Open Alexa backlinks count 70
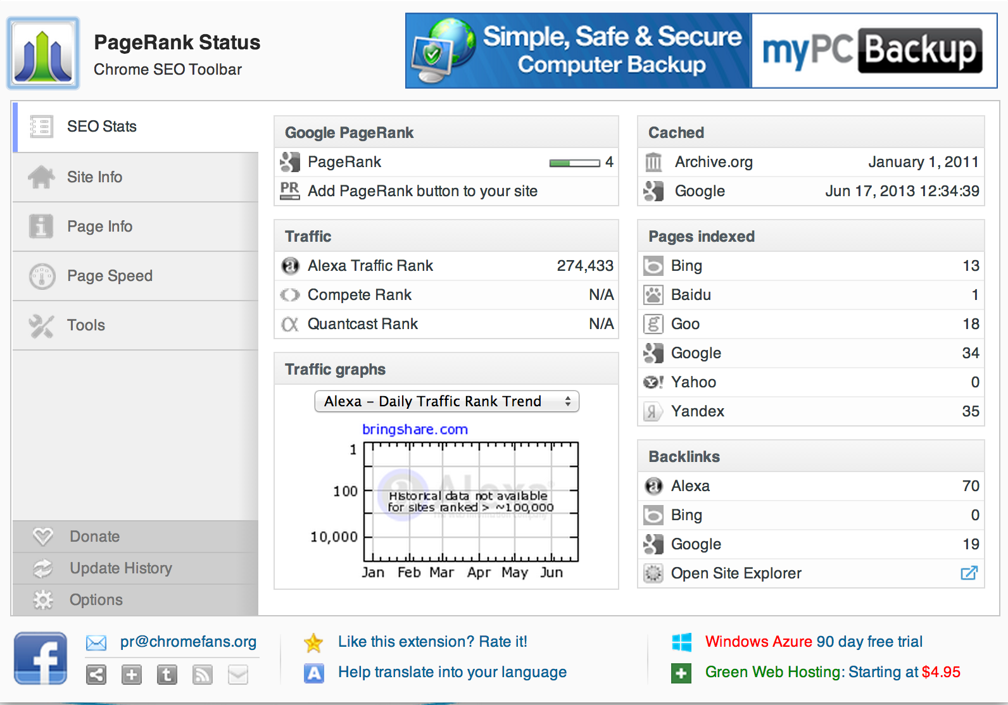The width and height of the screenshot is (1008, 705). (x=971, y=486)
